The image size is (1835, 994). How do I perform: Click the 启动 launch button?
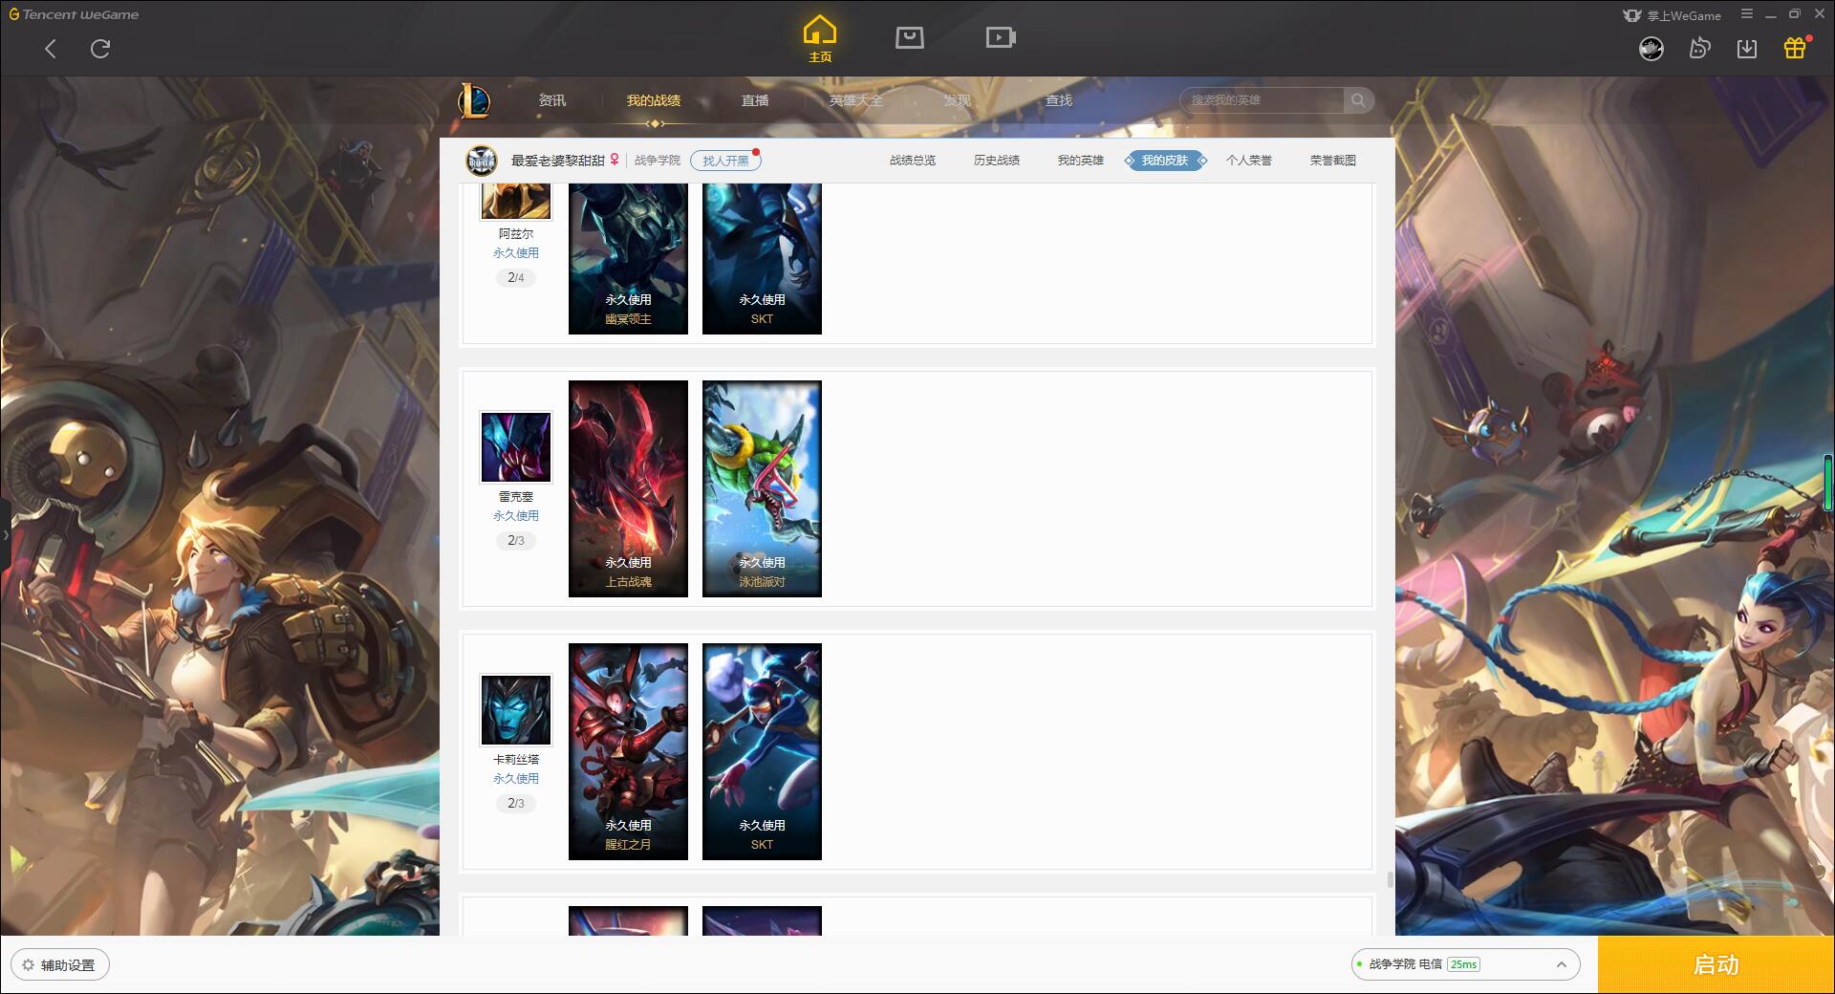pos(1716,965)
